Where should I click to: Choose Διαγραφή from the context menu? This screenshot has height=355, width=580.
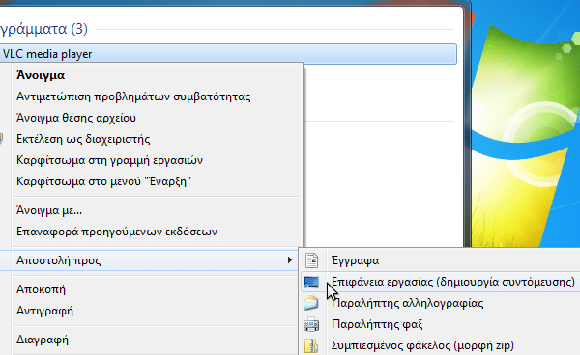click(43, 340)
